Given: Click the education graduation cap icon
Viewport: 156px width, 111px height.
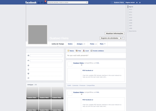Looking at the screenshot, I should 28,60.
